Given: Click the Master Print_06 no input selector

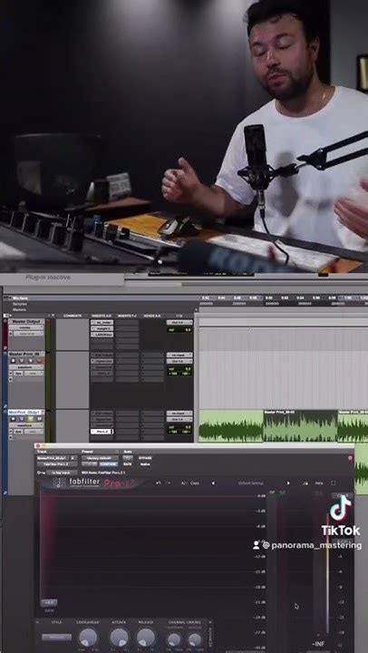Looking at the screenshot, I should pyautogui.click(x=179, y=356).
